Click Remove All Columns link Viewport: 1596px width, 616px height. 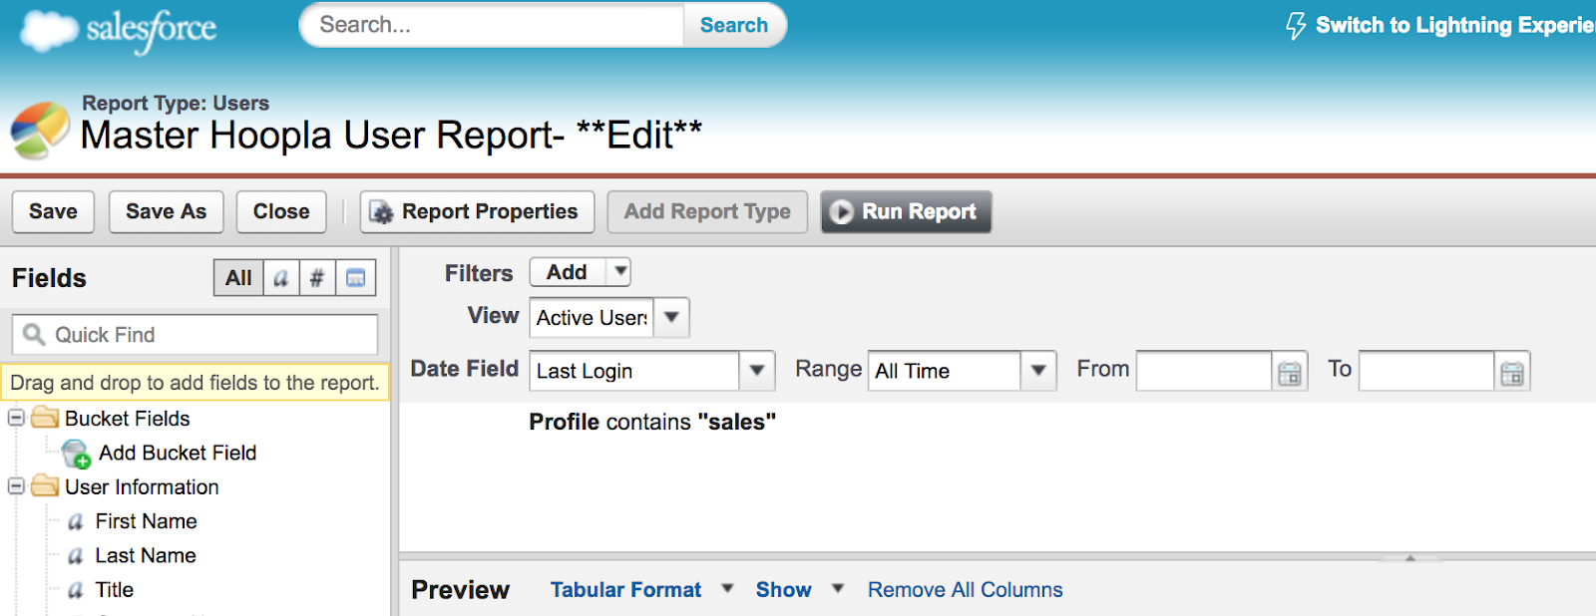click(x=965, y=590)
